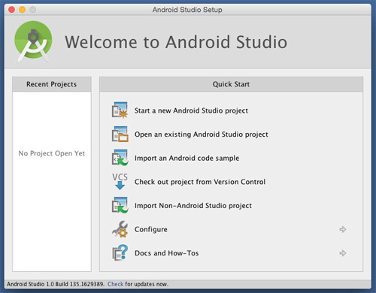Viewport: 376px width, 293px height.
Task: Close the Android Studio Setup window
Action: pyautogui.click(x=11, y=10)
